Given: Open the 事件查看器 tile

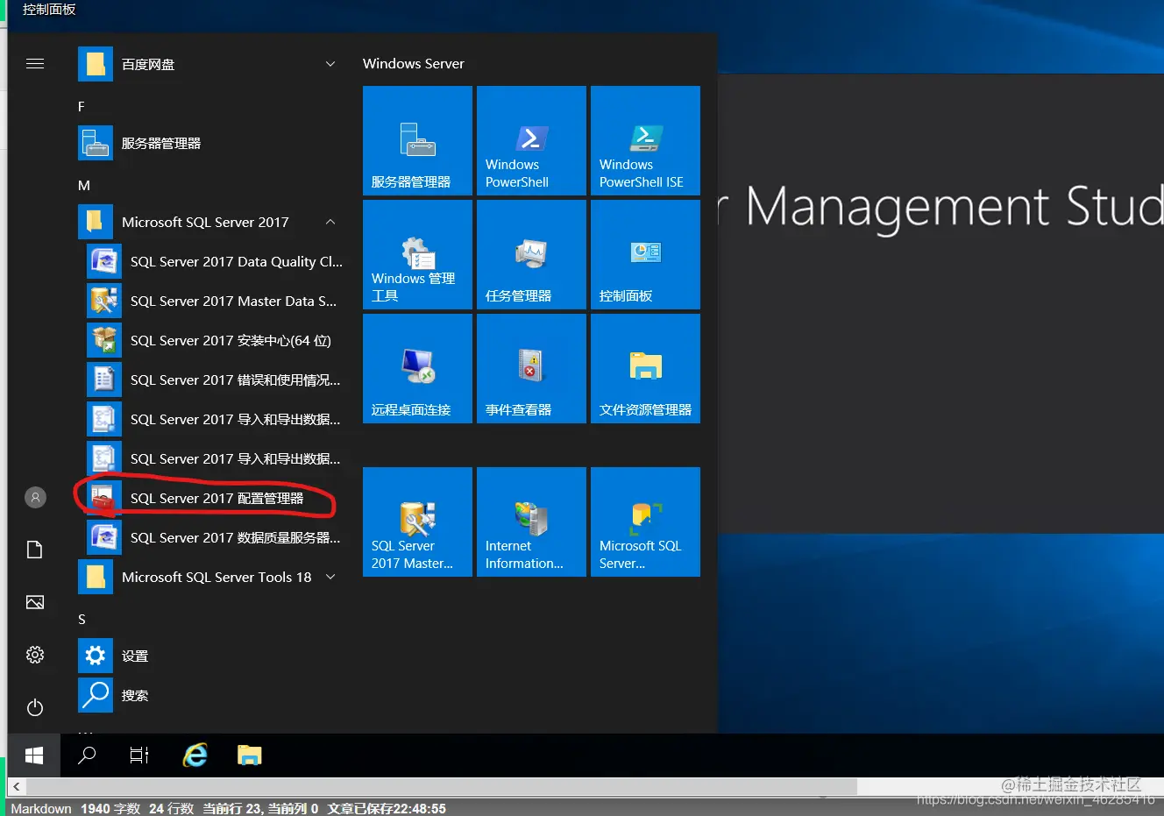Looking at the screenshot, I should (531, 368).
